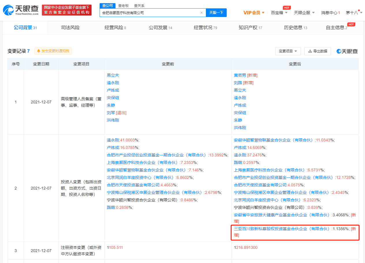The height and width of the screenshot is (263, 365).
Task: Clear the search box with the X icon
Action: (202, 13)
